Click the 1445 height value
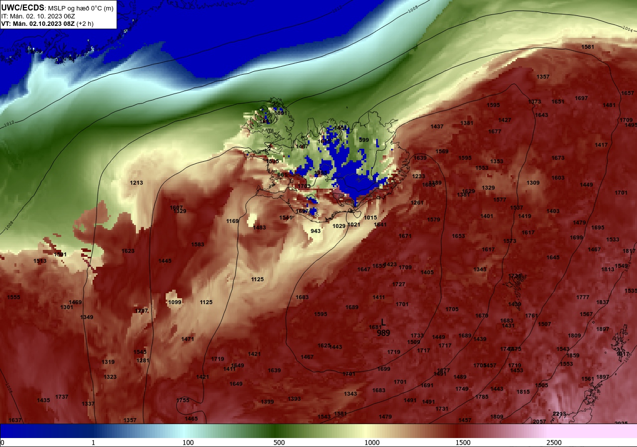637x447 pixels. pyautogui.click(x=165, y=261)
